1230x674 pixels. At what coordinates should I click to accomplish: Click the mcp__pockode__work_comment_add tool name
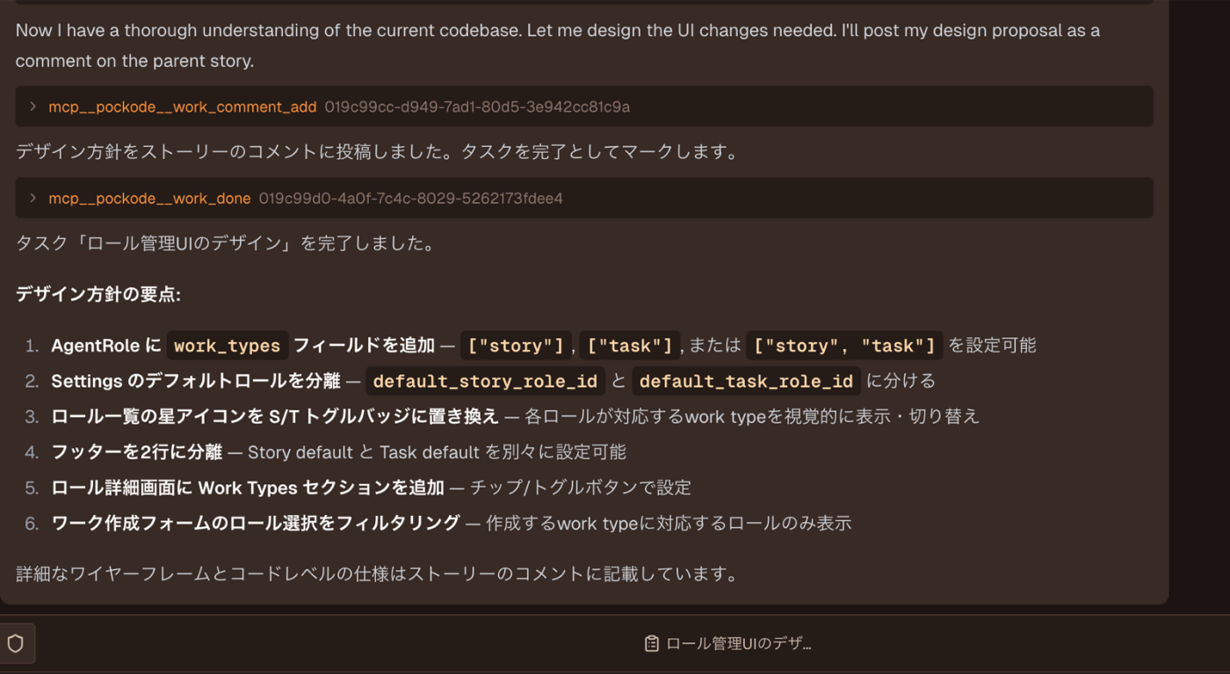tap(182, 107)
